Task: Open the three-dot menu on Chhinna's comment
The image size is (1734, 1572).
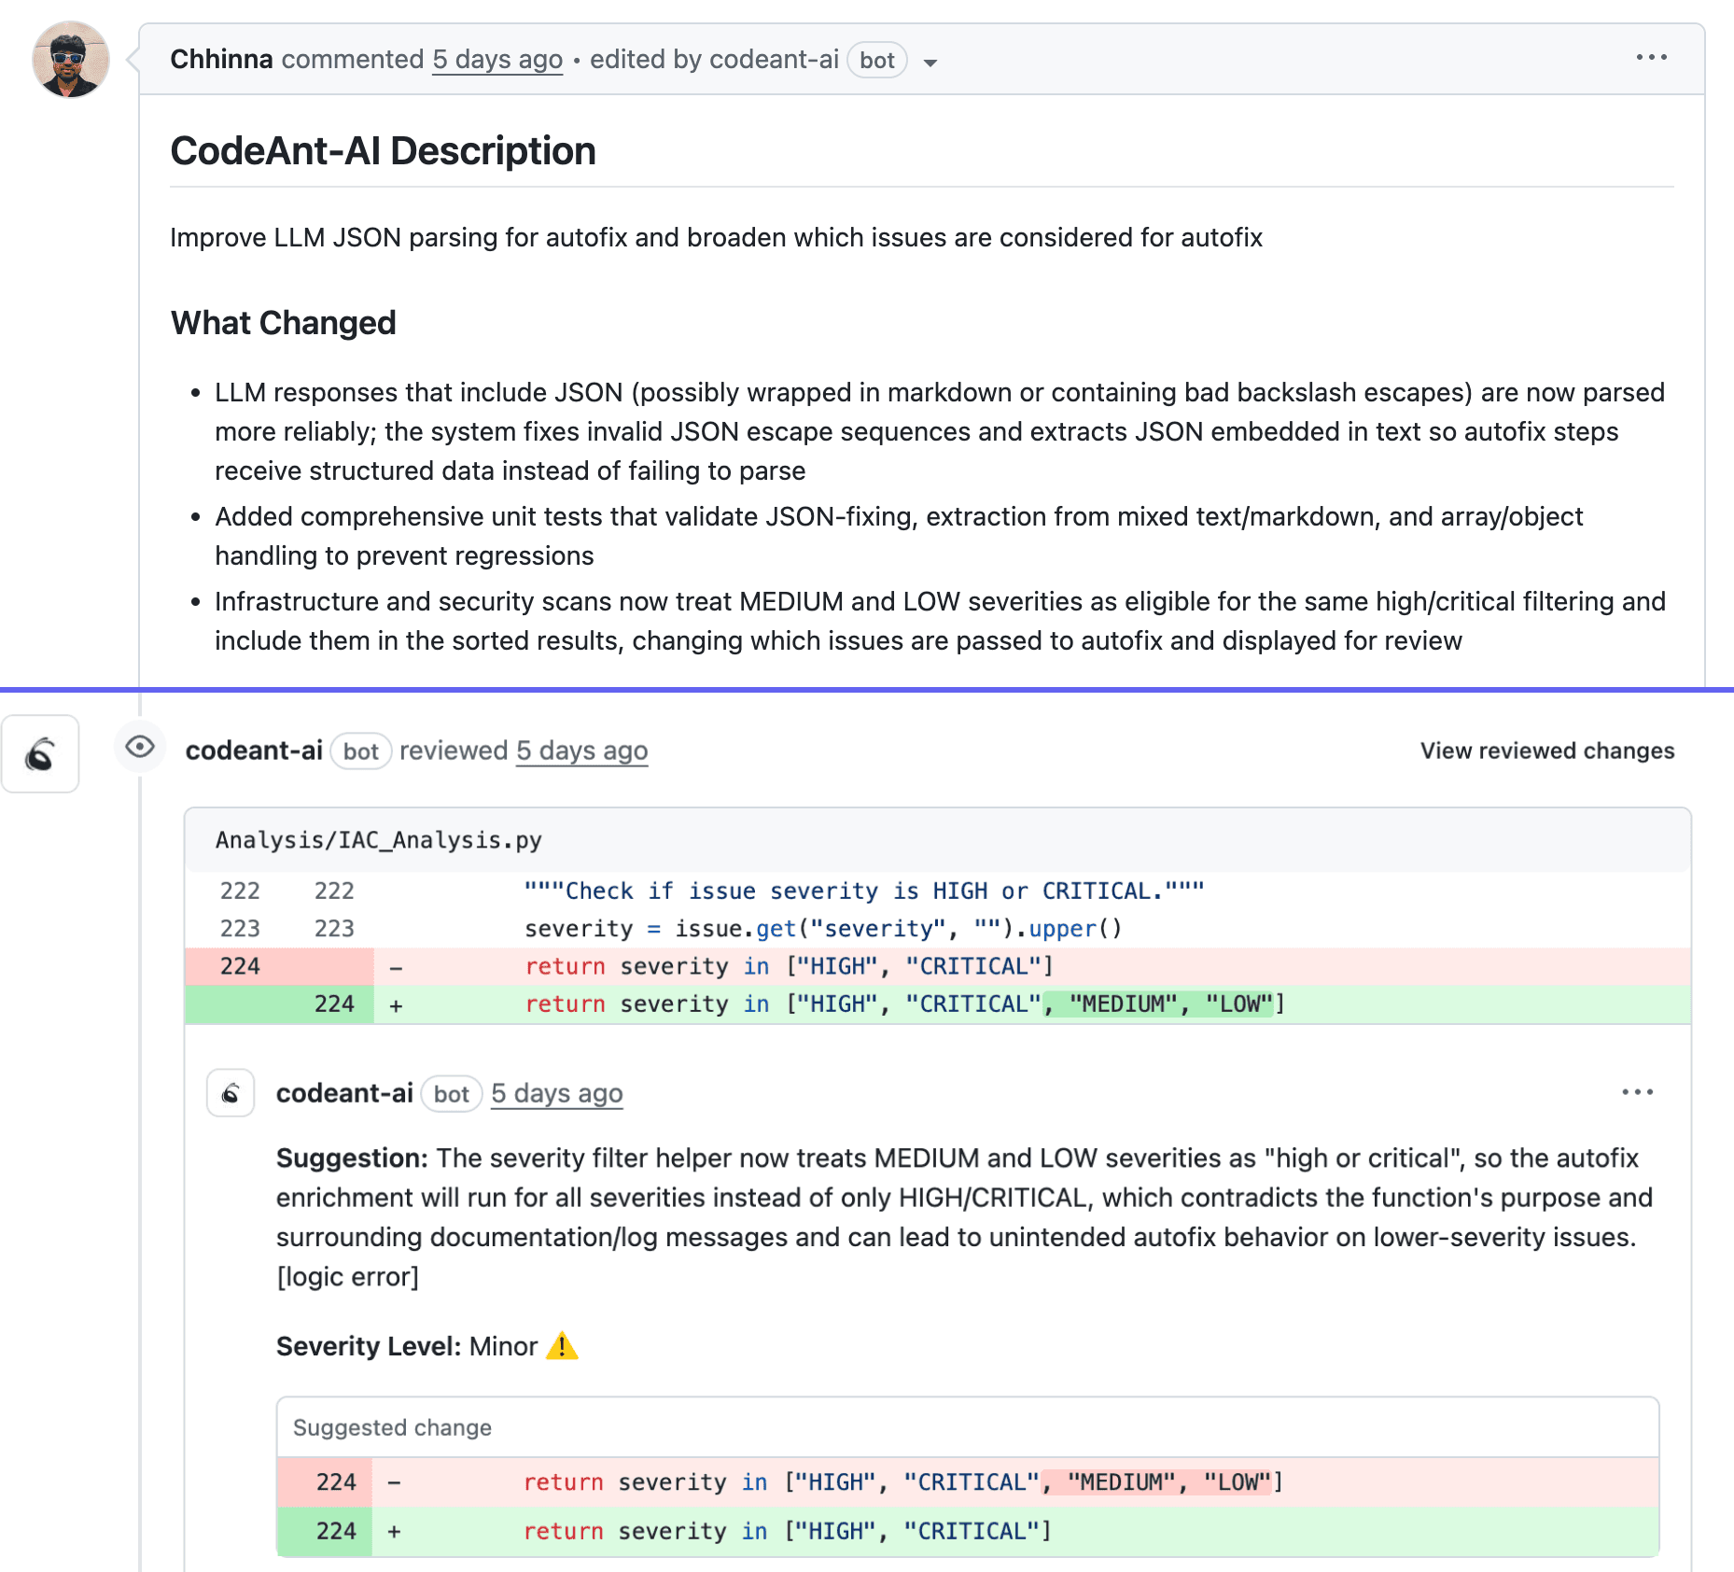Action: coord(1651,58)
